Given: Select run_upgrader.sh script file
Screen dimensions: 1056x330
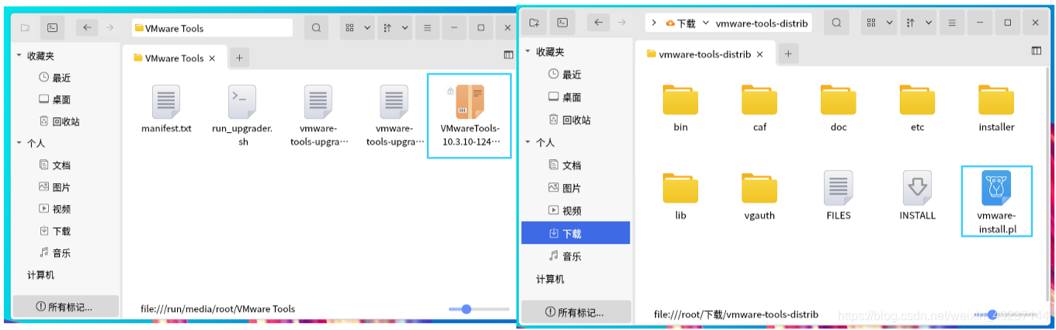Looking at the screenshot, I should [242, 116].
